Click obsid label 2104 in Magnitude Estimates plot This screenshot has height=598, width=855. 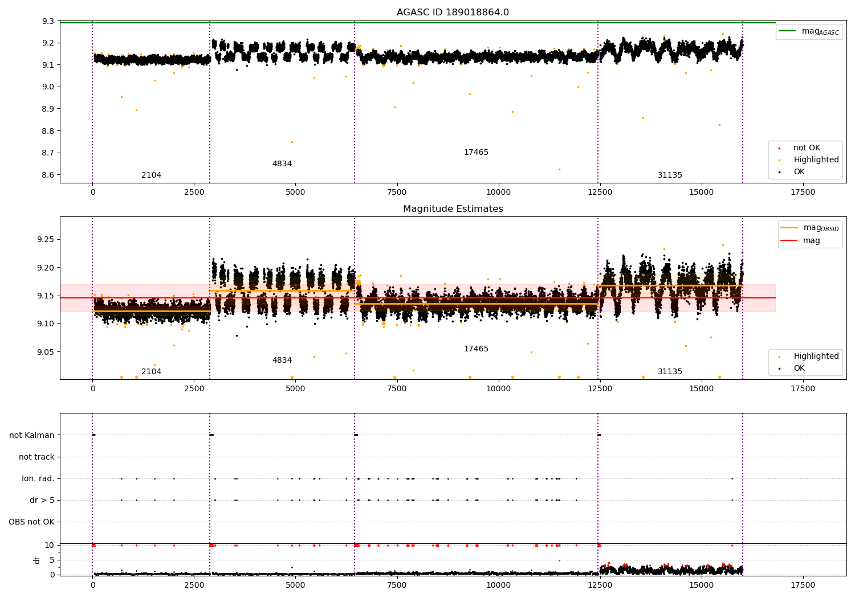tap(152, 372)
